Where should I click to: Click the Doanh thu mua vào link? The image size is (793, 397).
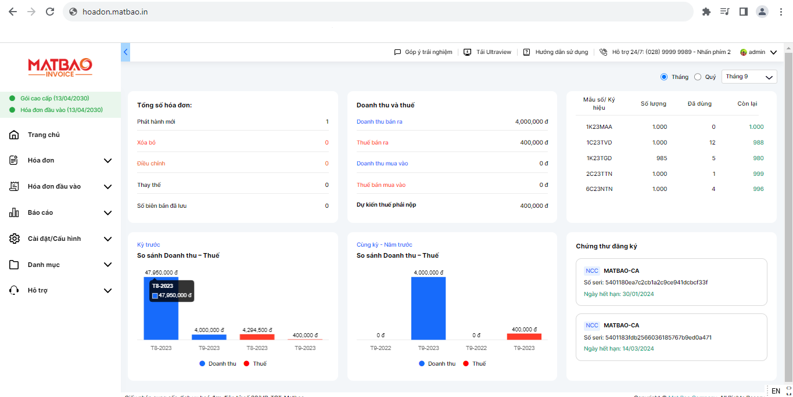coord(382,164)
